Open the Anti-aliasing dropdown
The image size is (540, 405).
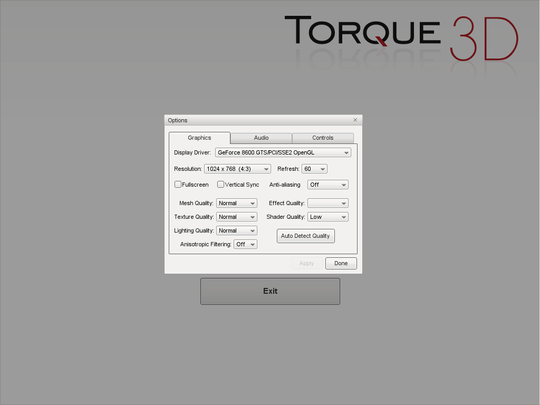coord(327,185)
